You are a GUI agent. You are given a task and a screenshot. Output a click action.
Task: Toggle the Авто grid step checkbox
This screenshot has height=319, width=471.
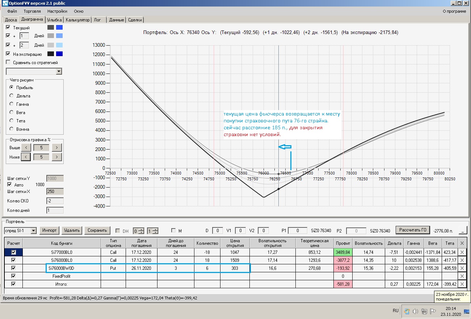pyautogui.click(x=10, y=185)
